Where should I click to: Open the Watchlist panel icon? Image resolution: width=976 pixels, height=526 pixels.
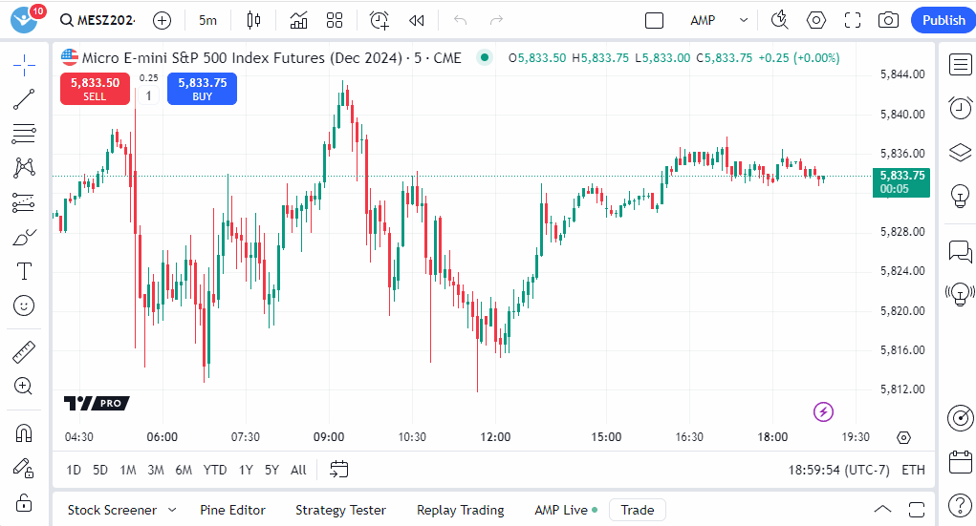(x=960, y=64)
